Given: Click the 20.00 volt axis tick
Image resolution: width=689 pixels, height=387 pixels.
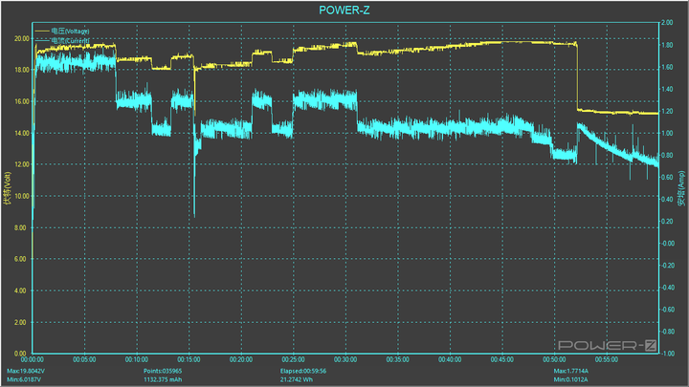Looking at the screenshot, I should tap(21, 38).
